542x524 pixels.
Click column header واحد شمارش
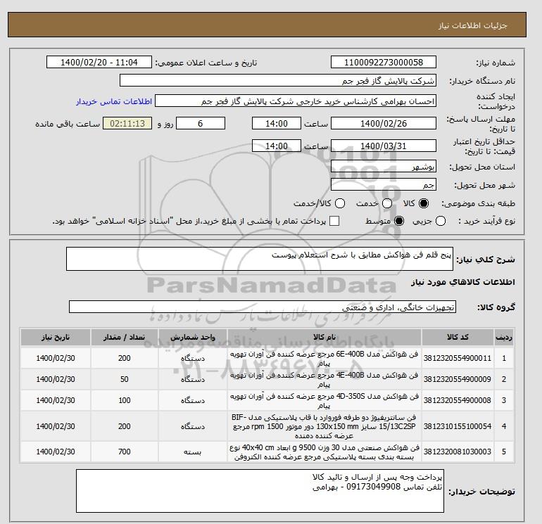pyautogui.click(x=193, y=337)
